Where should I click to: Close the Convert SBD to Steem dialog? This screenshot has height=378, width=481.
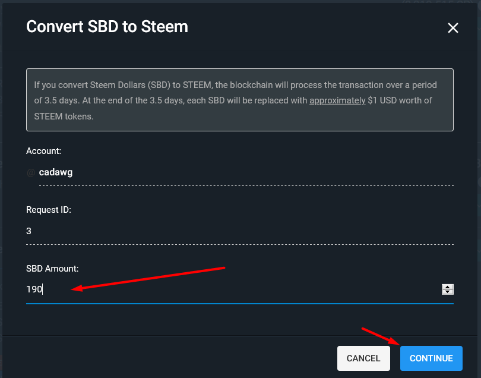[x=452, y=28]
